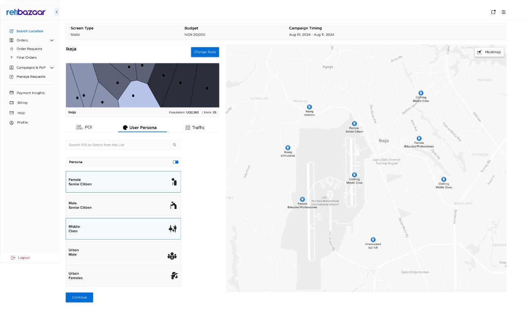Switch to the POI tab
This screenshot has height=311, width=526.
(84, 127)
